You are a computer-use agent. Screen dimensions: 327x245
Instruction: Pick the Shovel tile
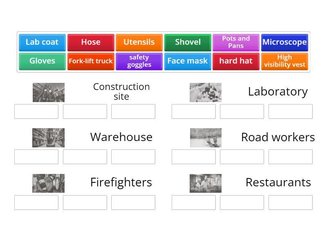tap(188, 42)
